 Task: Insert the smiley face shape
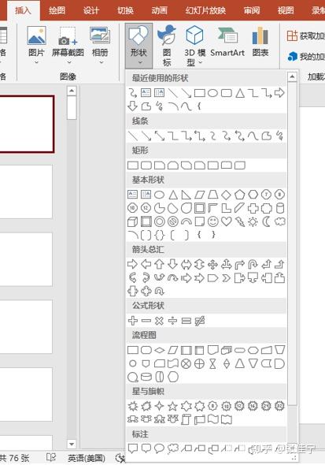(x=212, y=221)
